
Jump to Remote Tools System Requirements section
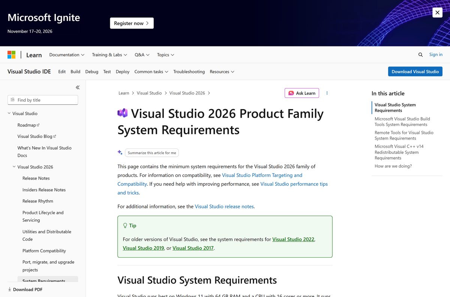(x=404, y=135)
